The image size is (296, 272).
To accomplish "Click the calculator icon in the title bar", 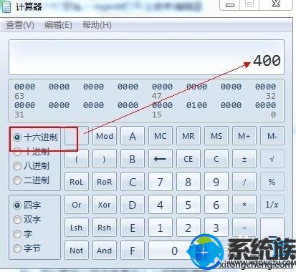I will click(6, 6).
